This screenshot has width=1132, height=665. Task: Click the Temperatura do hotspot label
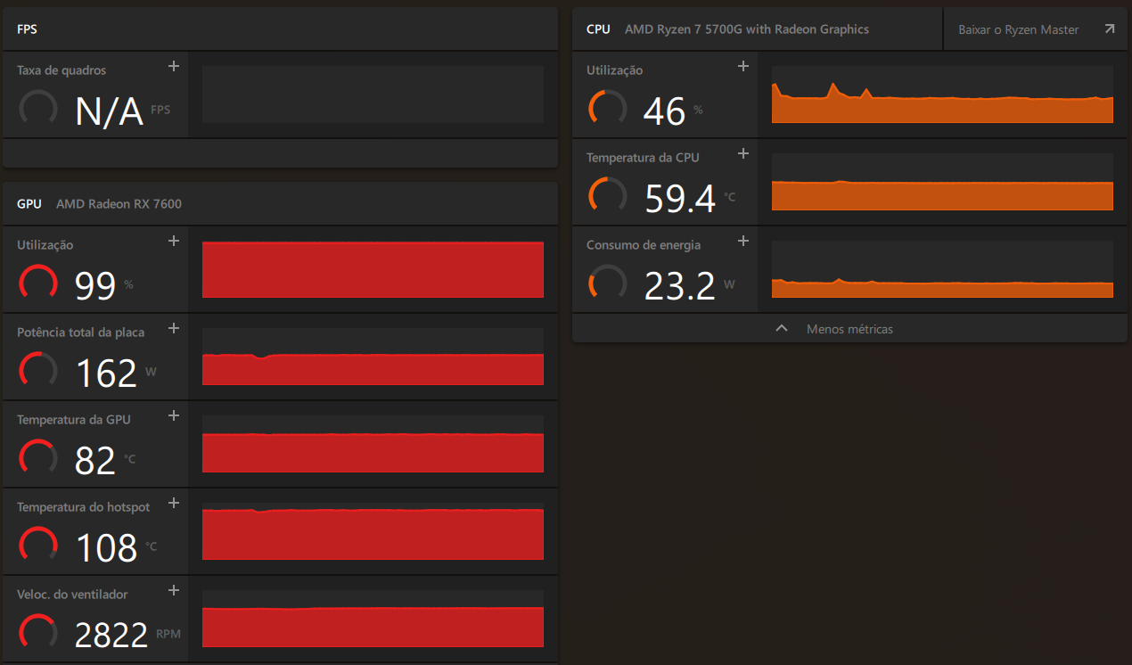coord(84,507)
